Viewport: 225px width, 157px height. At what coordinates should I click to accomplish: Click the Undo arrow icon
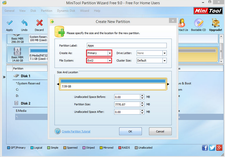pos(24,23)
